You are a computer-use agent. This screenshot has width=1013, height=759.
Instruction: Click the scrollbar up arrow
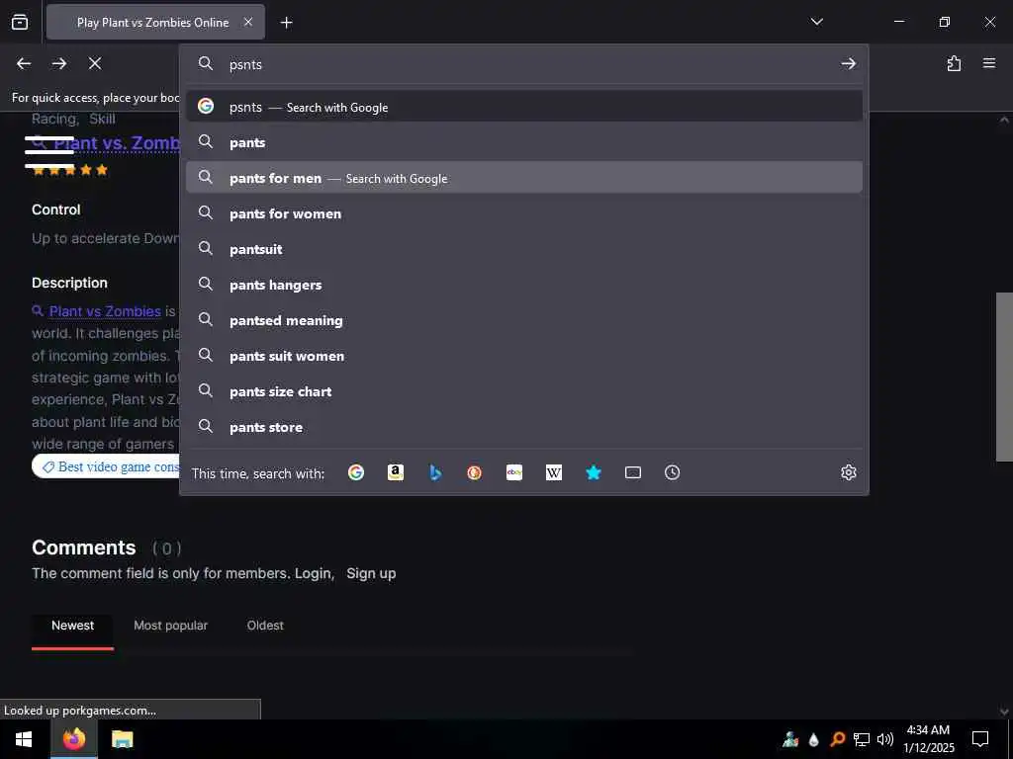tap(1004, 120)
